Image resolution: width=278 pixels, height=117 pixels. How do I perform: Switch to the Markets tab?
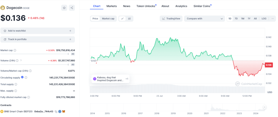(112, 6)
